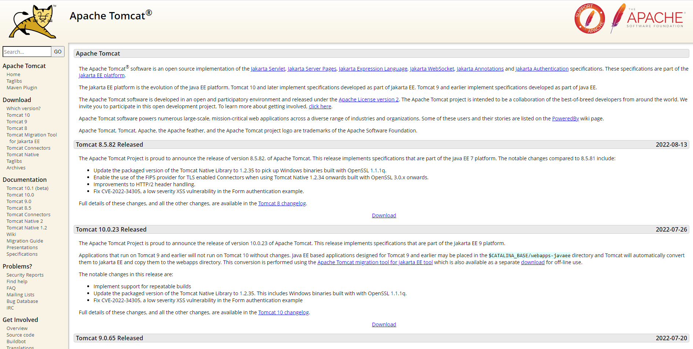Image resolution: width=693 pixels, height=349 pixels.
Task: Click the Tomcat 10.0.23 Released heading
Action: [111, 229]
